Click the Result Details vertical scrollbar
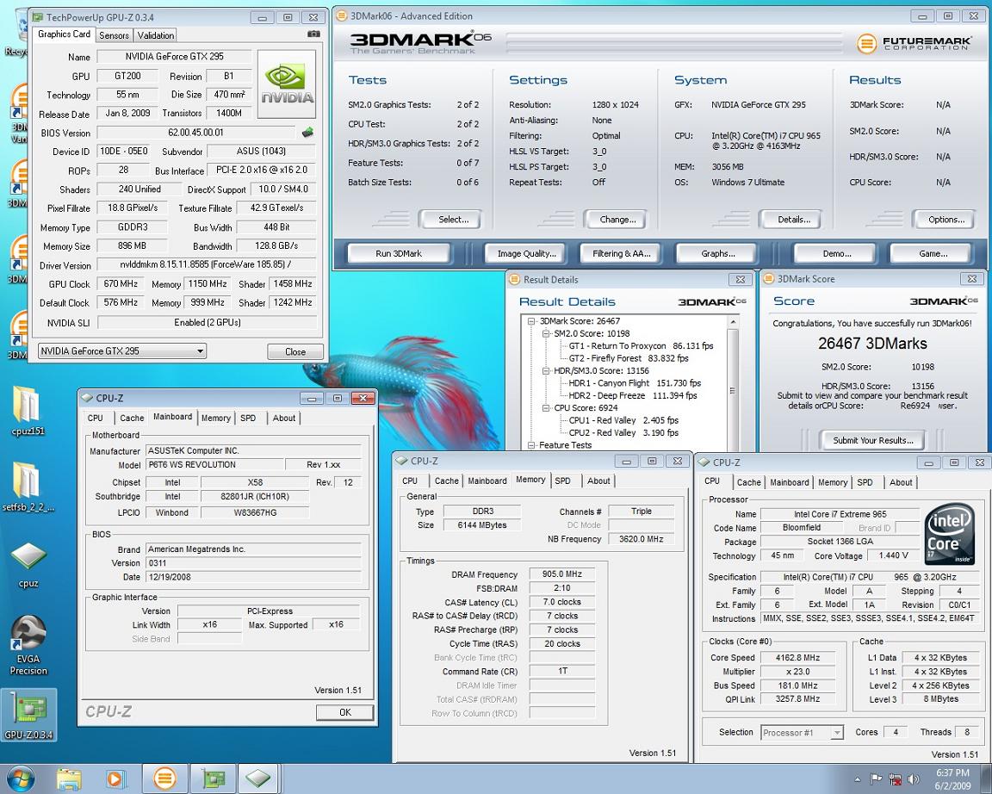The height and width of the screenshot is (794, 992). (733, 383)
